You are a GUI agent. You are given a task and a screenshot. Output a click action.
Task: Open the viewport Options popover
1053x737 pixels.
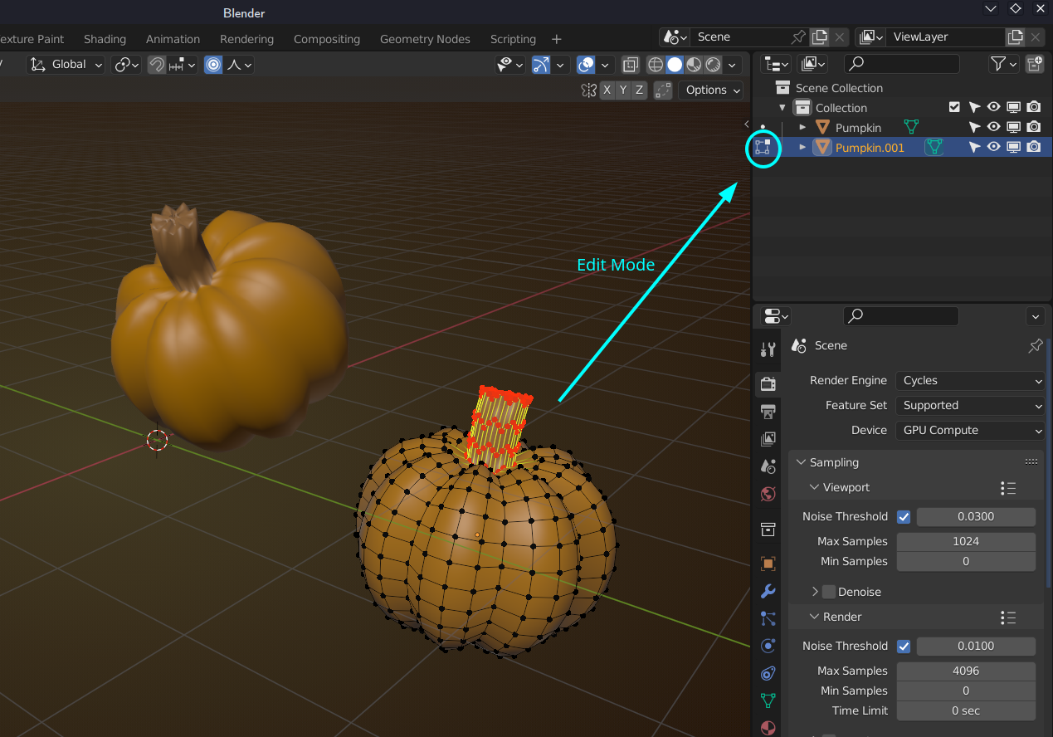[711, 90]
